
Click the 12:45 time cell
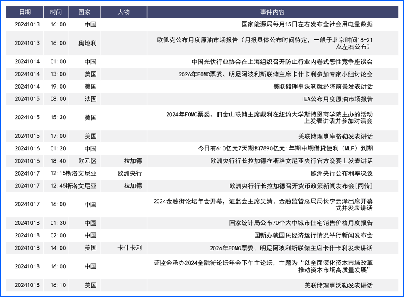click(58, 186)
